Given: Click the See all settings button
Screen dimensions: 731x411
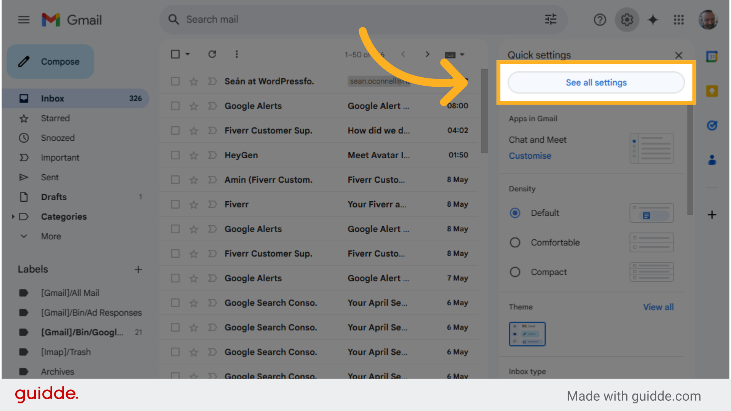Looking at the screenshot, I should [x=596, y=82].
